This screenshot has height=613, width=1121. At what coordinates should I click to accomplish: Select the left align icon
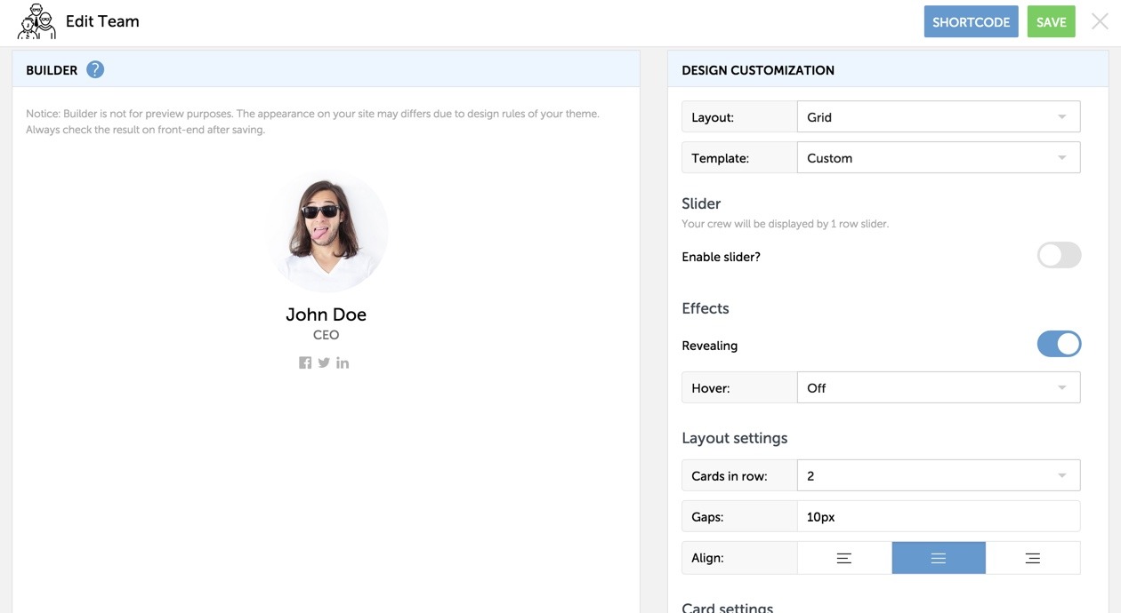[x=844, y=558]
